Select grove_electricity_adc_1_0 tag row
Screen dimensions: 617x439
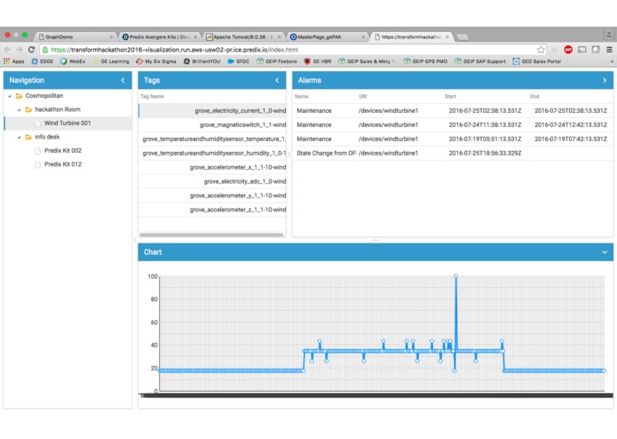tap(212, 182)
